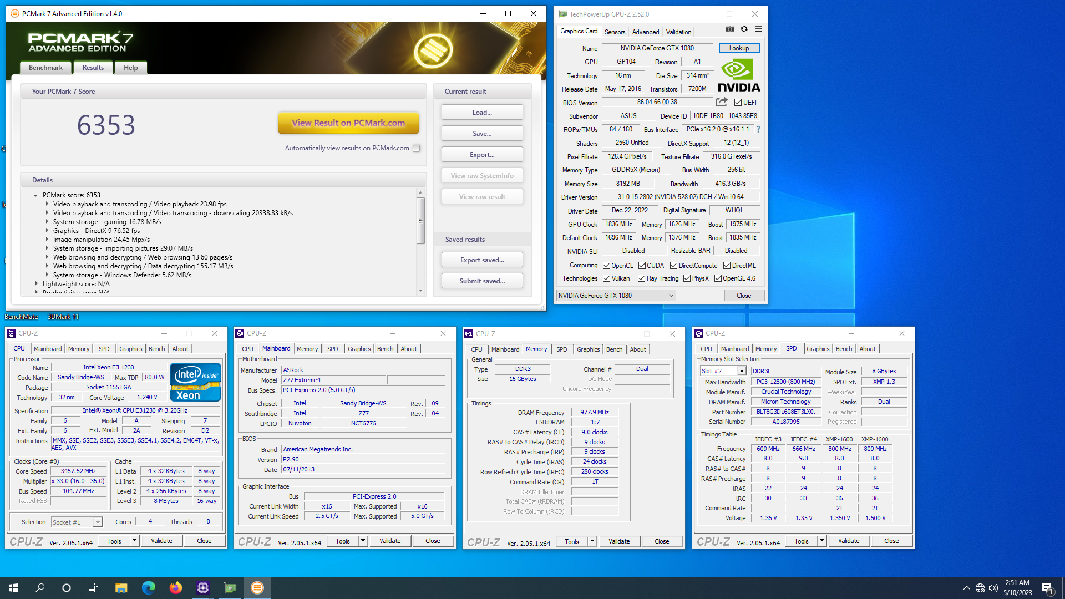Click Validate in the CPU-Z SPD window
Viewport: 1065px width, 599px height.
click(849, 541)
